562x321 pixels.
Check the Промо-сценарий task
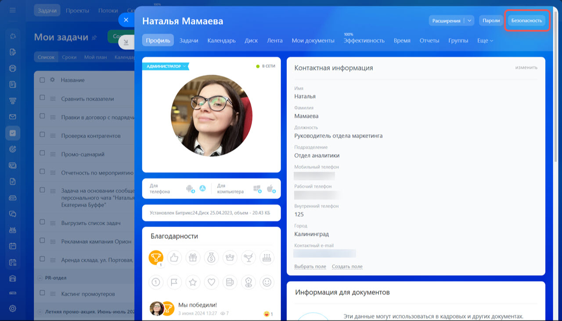click(x=42, y=153)
